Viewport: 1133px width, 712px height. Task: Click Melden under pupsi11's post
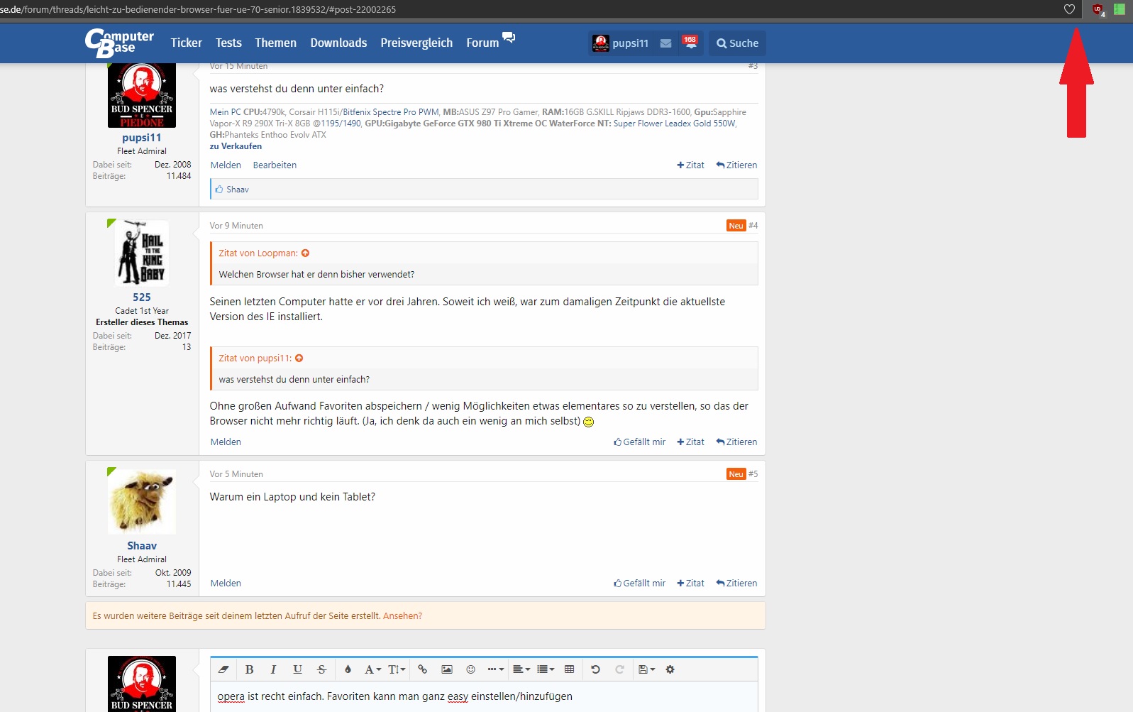tap(226, 165)
